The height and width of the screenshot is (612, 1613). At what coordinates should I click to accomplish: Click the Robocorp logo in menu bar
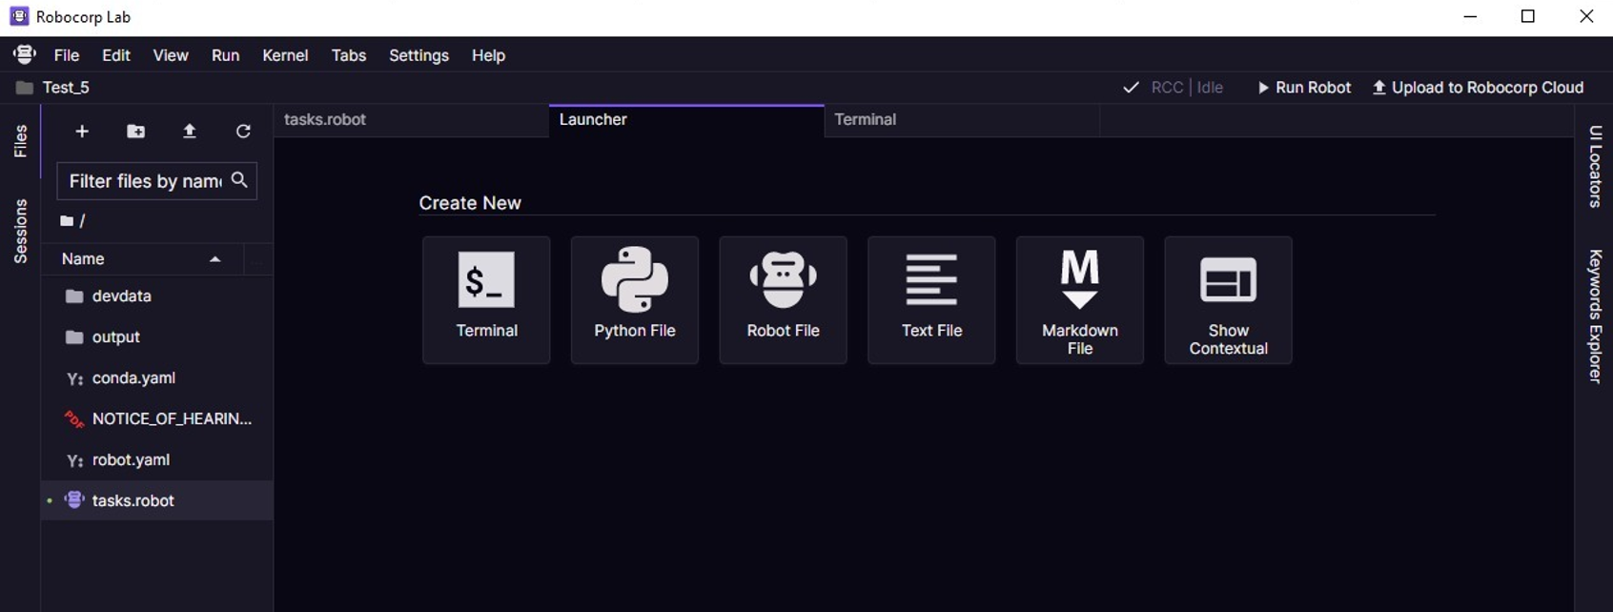tap(24, 54)
